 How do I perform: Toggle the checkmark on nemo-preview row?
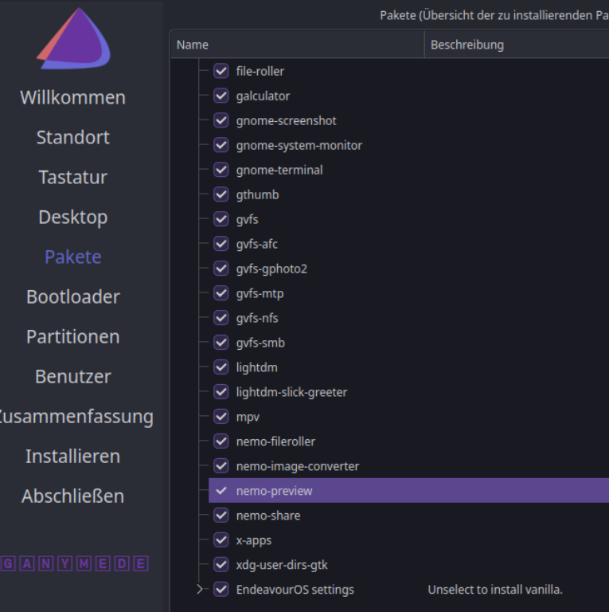221,491
